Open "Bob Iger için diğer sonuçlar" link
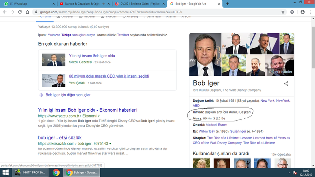Viewport: 315px width, 177px height. click(68, 95)
